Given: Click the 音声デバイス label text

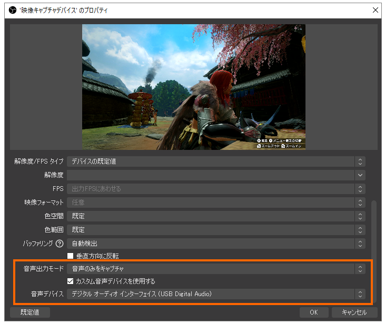Looking at the screenshot, I should 47,294.
